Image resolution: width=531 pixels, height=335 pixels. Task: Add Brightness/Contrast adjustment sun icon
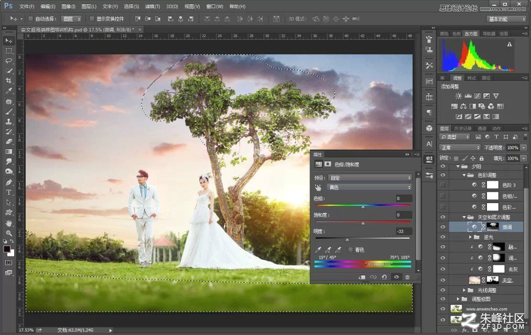click(459, 96)
